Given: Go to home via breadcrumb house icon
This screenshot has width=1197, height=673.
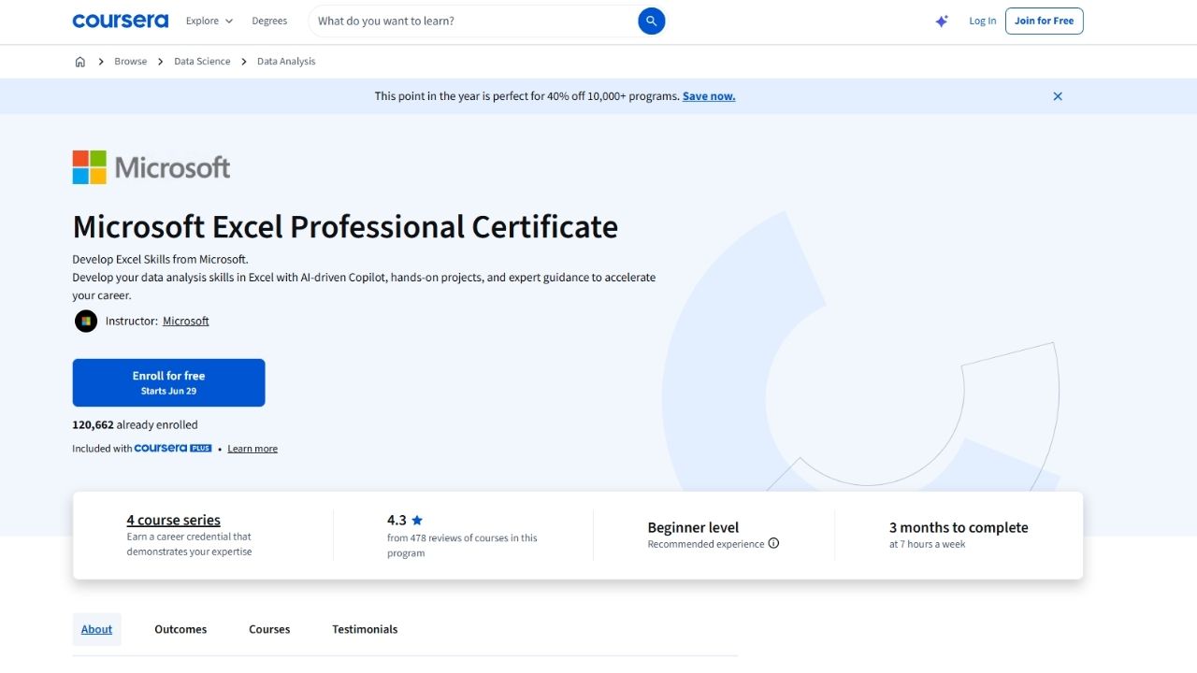Looking at the screenshot, I should click(79, 62).
